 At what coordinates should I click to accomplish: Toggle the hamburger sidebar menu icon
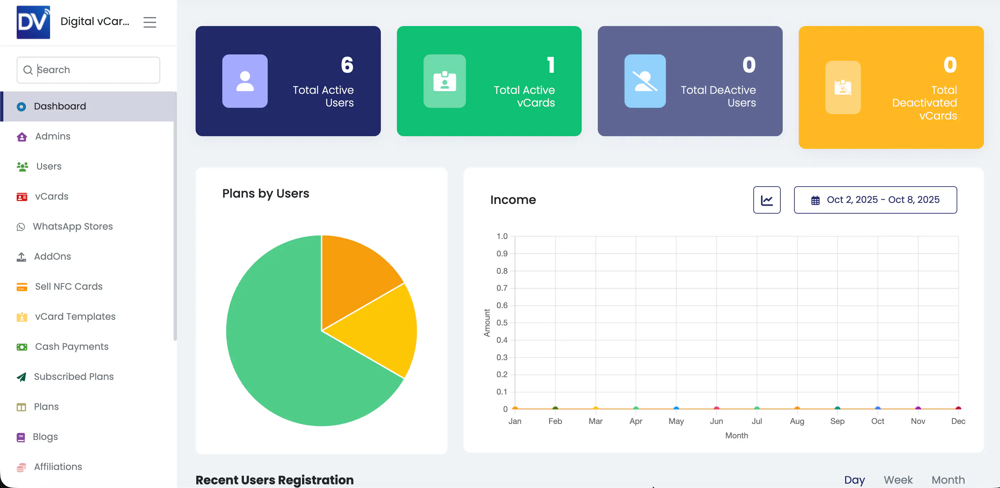(150, 22)
